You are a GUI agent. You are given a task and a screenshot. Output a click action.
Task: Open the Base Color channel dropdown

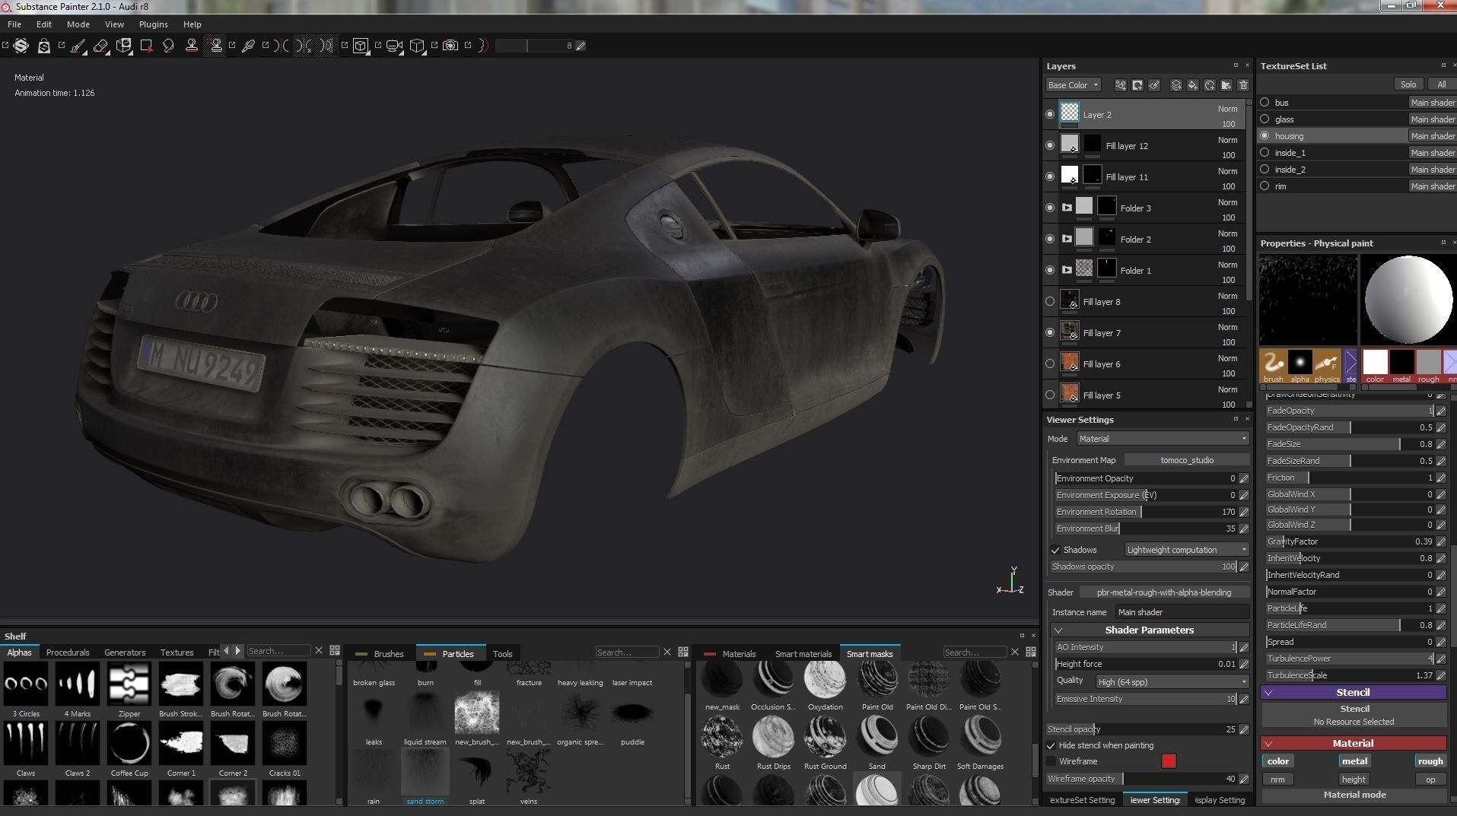coord(1073,85)
